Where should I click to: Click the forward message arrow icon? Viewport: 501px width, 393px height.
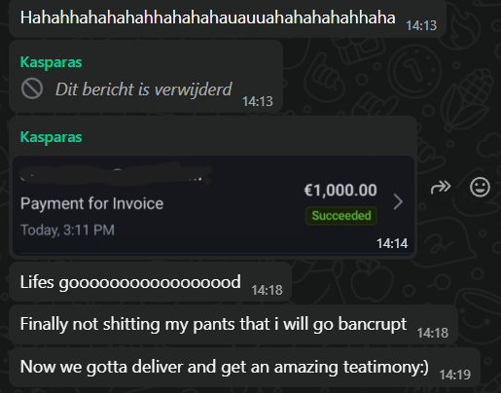441,187
